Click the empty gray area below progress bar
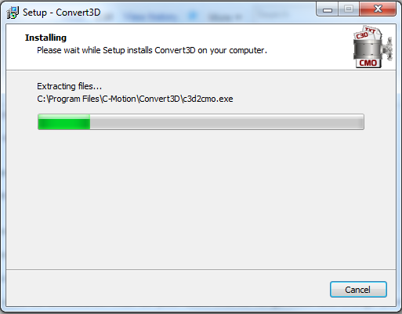This screenshot has width=402, height=314. (201, 200)
